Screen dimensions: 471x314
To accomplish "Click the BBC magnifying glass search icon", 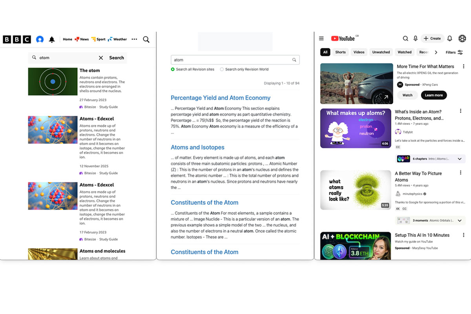I will pyautogui.click(x=146, y=39).
